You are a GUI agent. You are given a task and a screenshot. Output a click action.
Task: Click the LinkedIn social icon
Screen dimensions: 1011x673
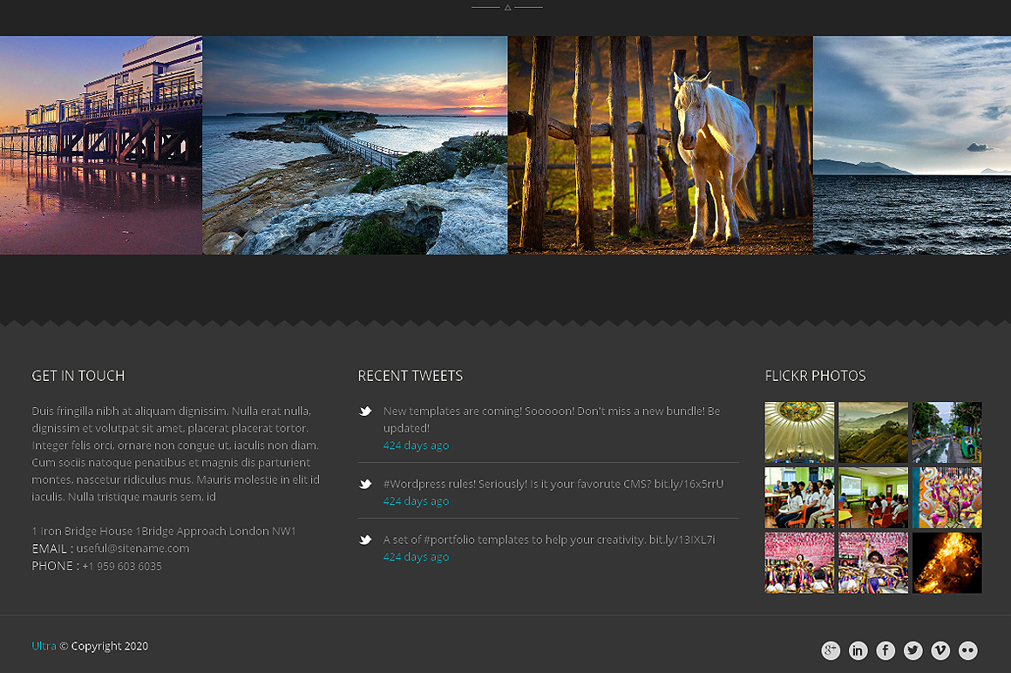point(858,650)
